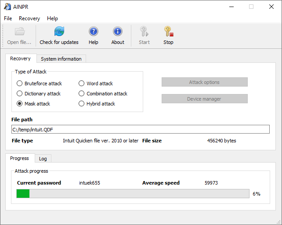The width and height of the screenshot is (282, 225).
Task: Click the 6% progress percentage label
Action: 257,194
